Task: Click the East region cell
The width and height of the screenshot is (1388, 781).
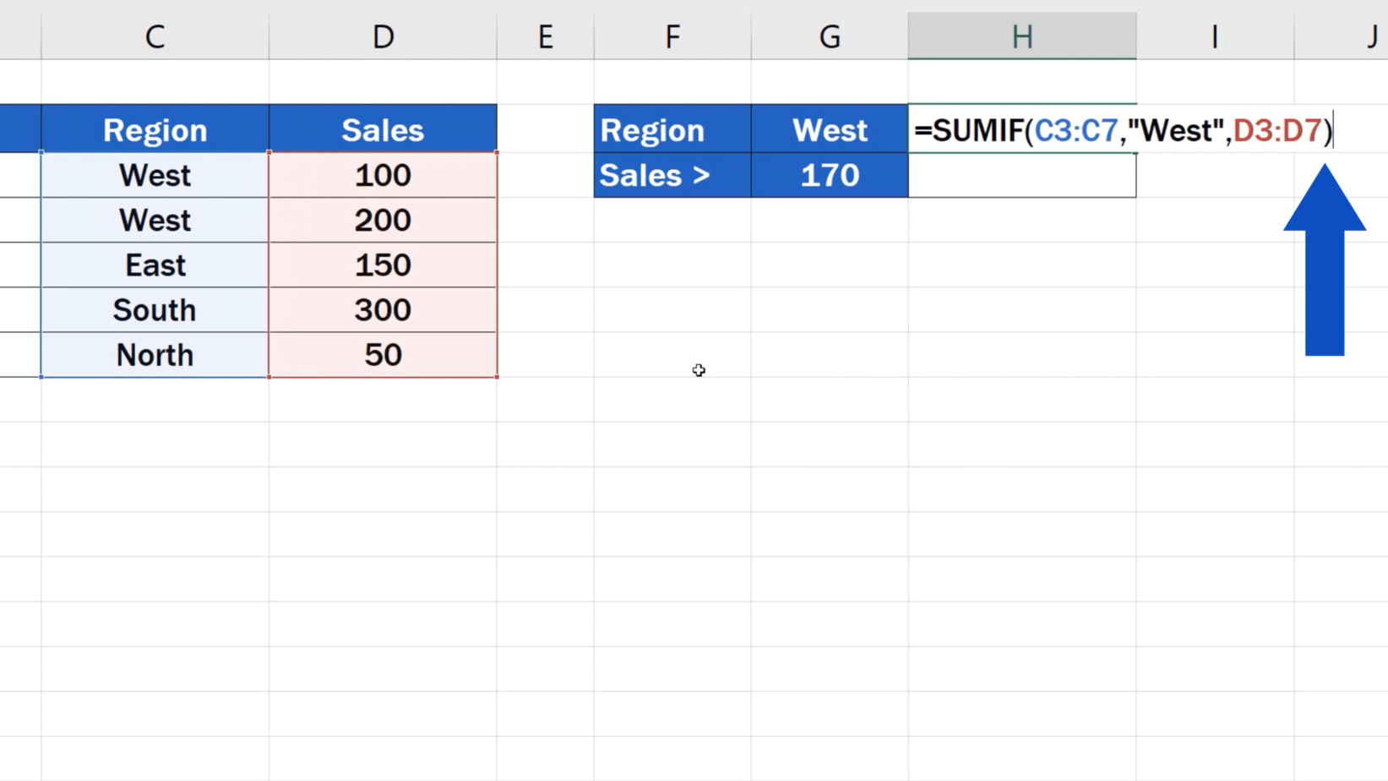Action: [155, 265]
